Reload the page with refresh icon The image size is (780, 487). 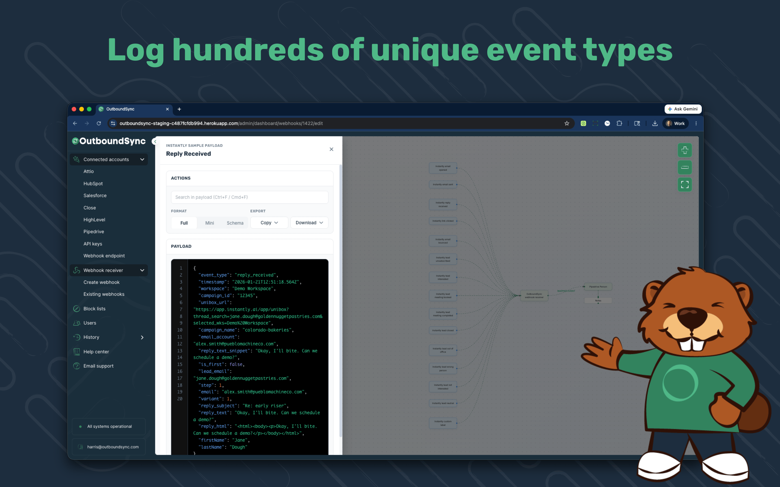99,123
